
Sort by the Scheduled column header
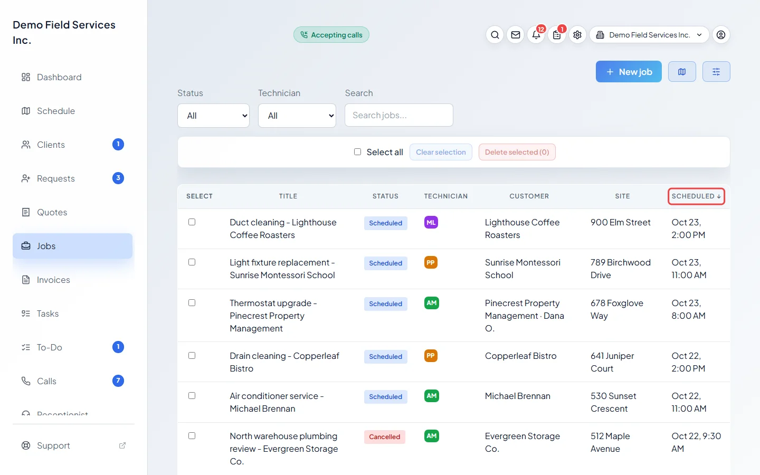[696, 196]
